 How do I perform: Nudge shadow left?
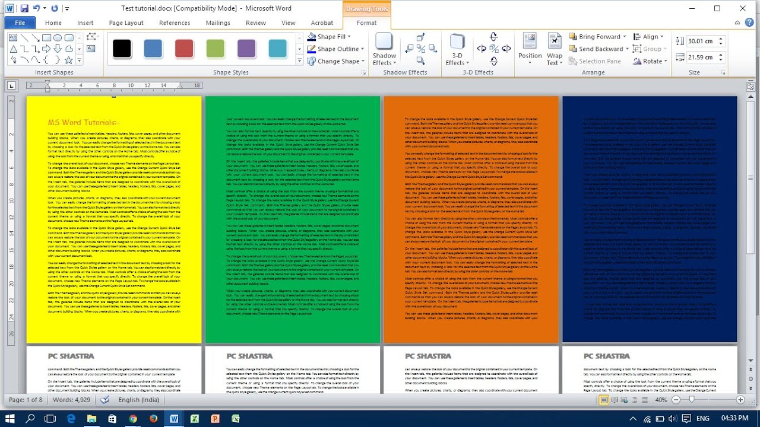coord(409,49)
